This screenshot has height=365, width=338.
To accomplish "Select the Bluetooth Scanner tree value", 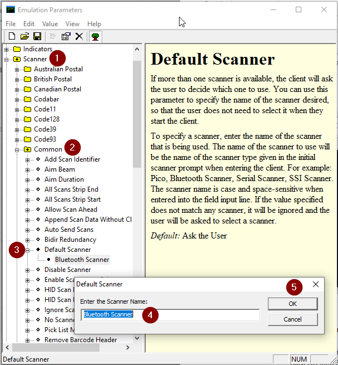I will pos(82,260).
